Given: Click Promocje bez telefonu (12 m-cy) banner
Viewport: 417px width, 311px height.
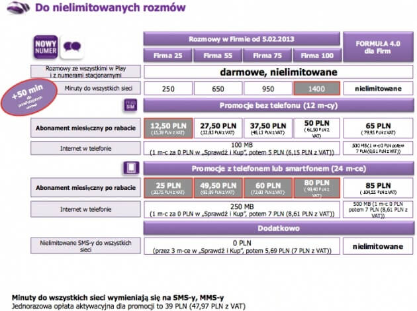Looking at the screenshot, I should 279,105.
